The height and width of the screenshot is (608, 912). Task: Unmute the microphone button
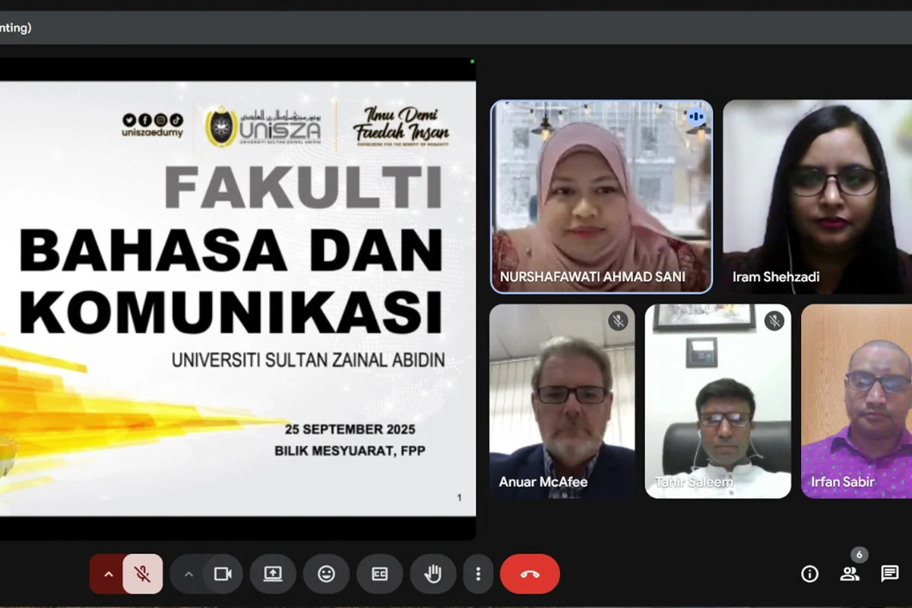click(x=142, y=574)
